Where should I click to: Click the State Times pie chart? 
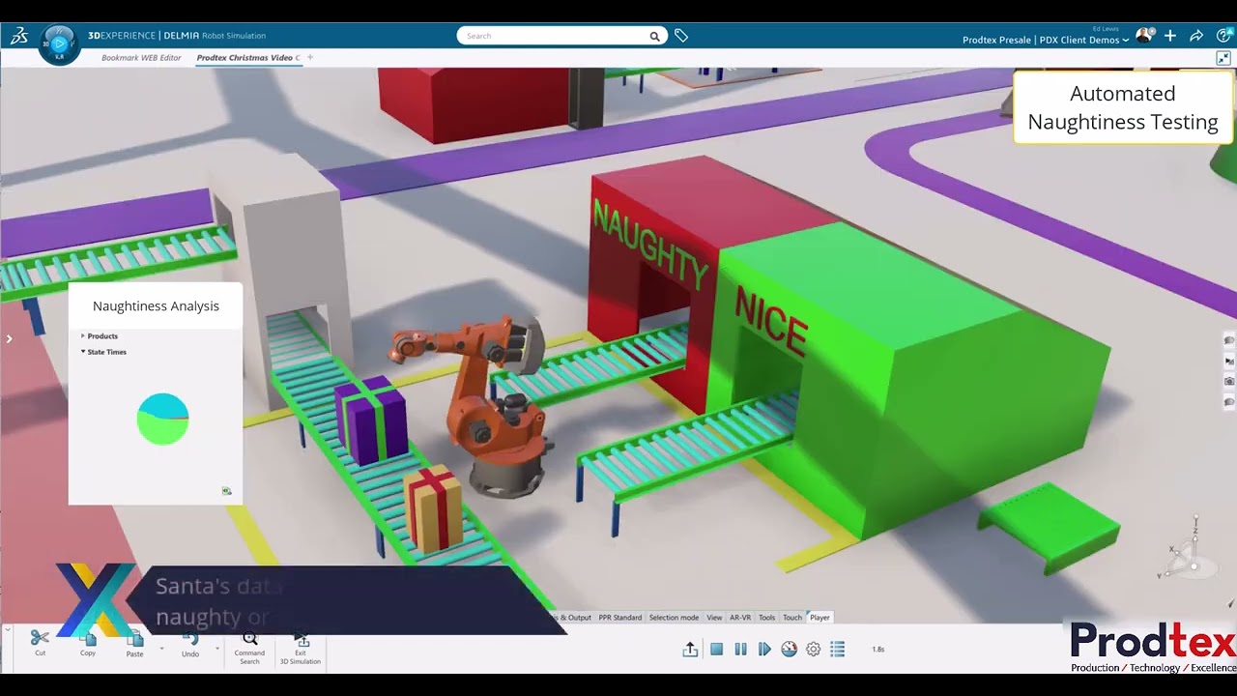pos(162,420)
